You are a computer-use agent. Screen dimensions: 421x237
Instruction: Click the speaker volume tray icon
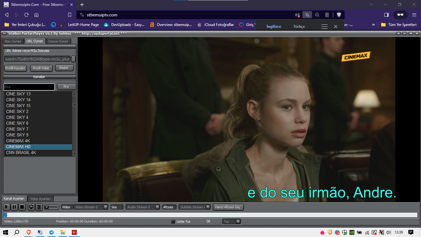pos(389,232)
